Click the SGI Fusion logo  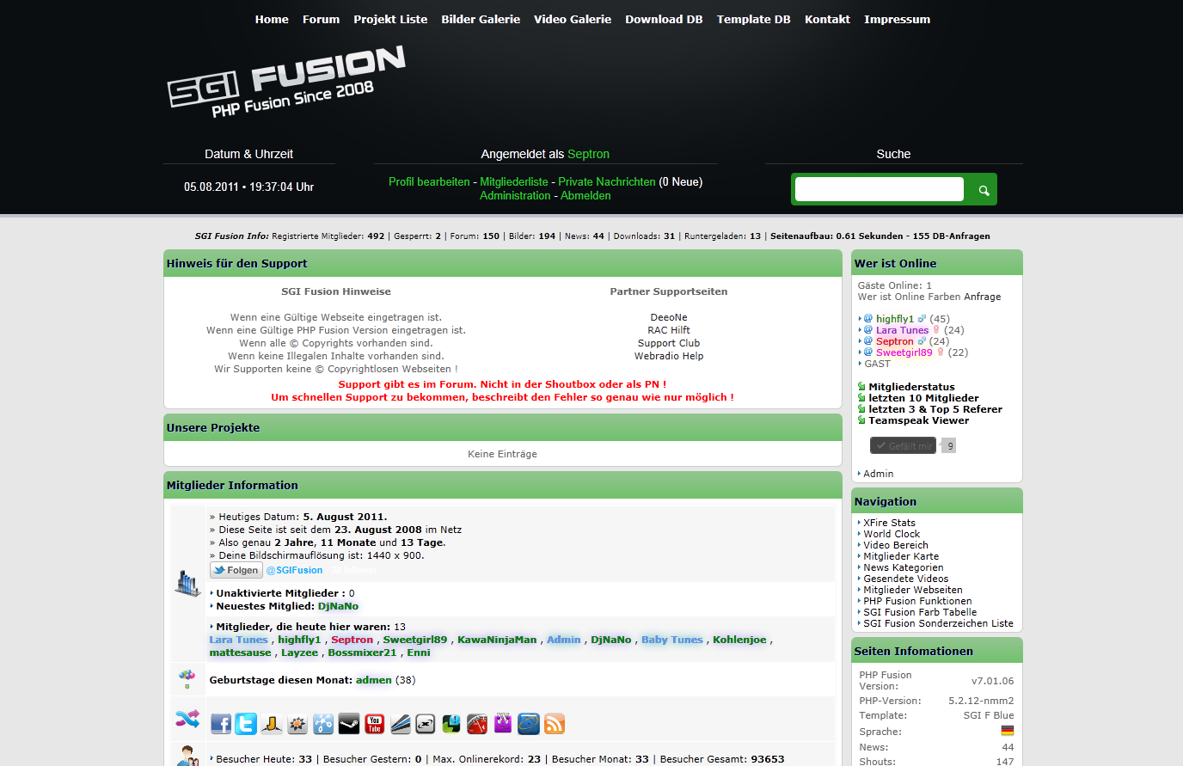tap(286, 81)
